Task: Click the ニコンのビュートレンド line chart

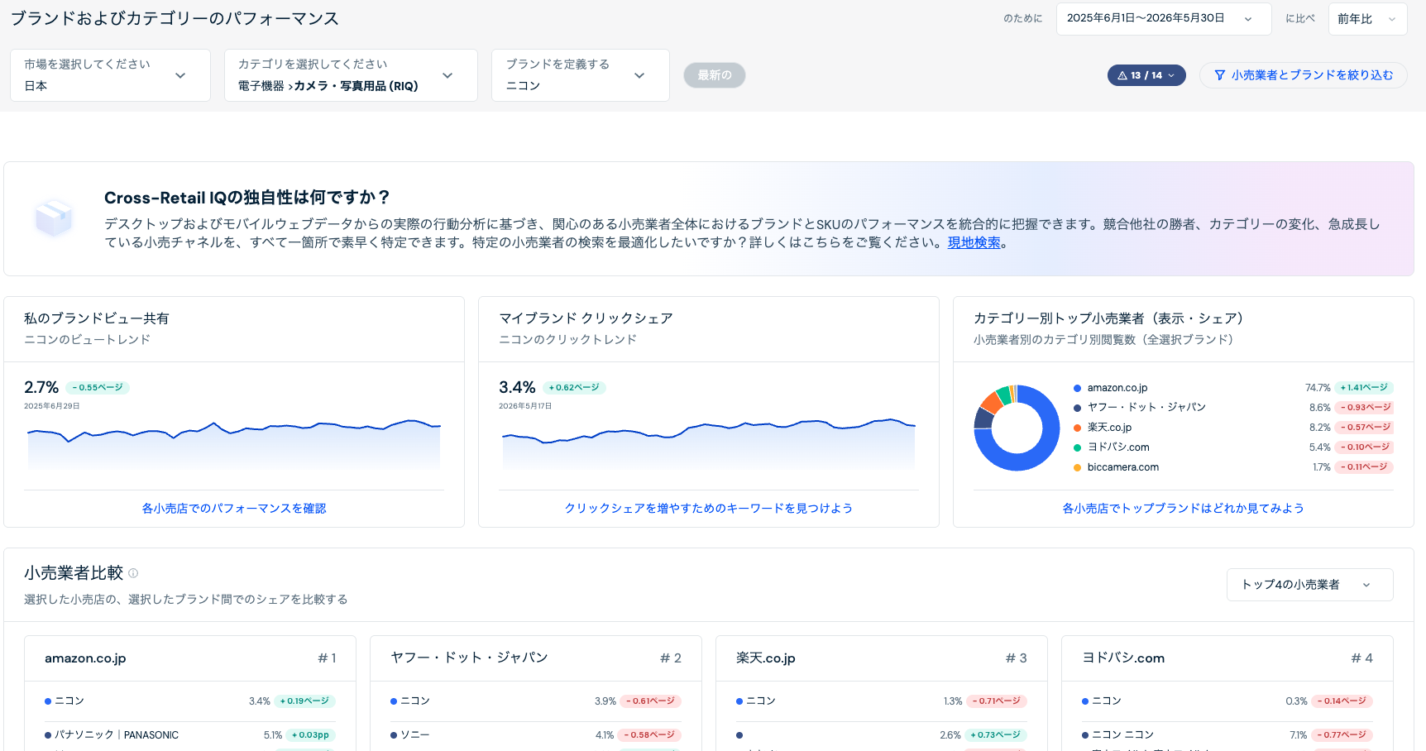Action: coord(234,445)
